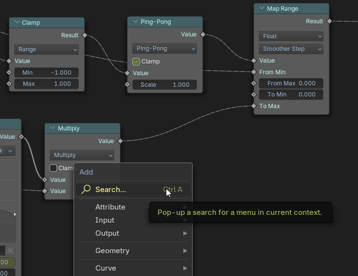This screenshot has width=358, height=276.
Task: Open the Float data type dropdown
Action: (x=291, y=36)
